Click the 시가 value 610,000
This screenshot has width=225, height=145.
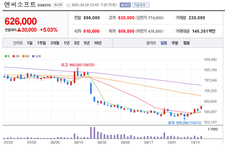click(91, 31)
